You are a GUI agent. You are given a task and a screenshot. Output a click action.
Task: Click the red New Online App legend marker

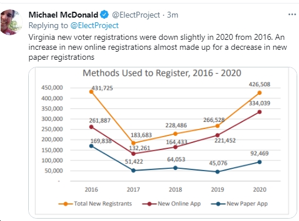click(149, 204)
